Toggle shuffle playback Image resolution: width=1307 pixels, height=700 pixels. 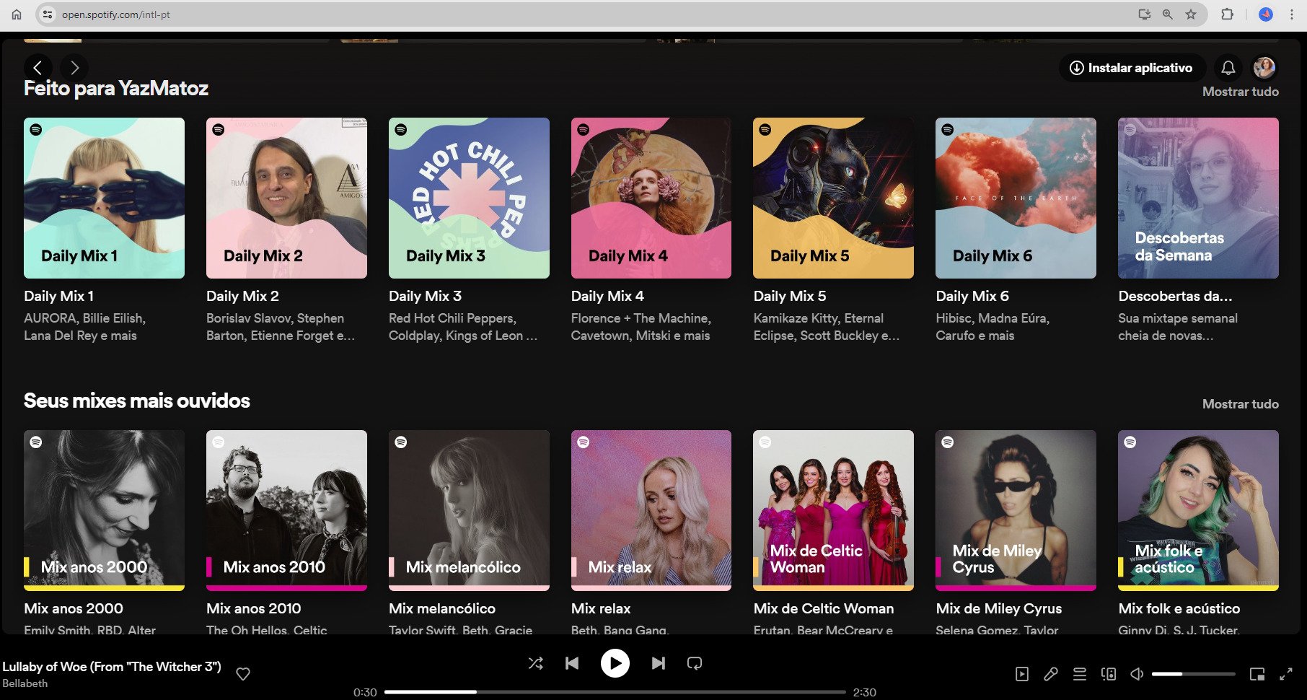click(536, 663)
